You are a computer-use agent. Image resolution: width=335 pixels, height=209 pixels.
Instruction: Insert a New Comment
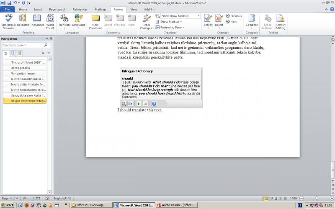pyautogui.click(x=95, y=22)
